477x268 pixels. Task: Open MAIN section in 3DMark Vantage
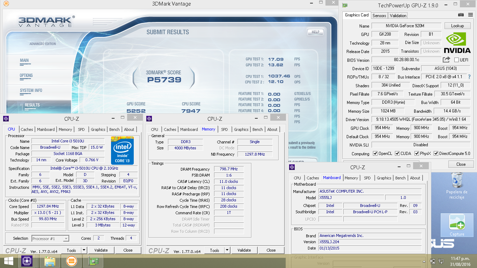[24, 60]
